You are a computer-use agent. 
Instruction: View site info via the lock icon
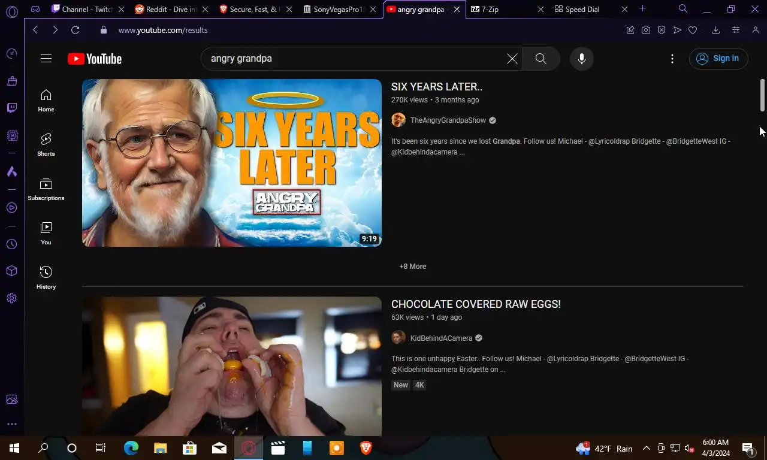click(104, 30)
